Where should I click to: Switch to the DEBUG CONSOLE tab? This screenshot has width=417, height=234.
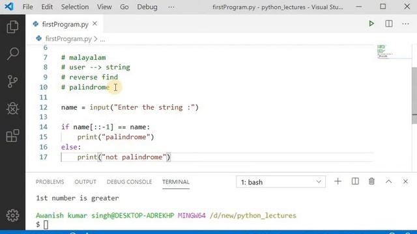[129, 182]
